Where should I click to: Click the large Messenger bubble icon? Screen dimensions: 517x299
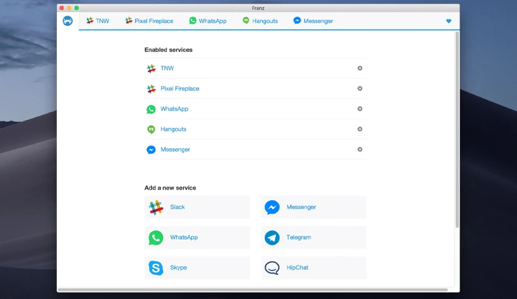click(x=272, y=208)
